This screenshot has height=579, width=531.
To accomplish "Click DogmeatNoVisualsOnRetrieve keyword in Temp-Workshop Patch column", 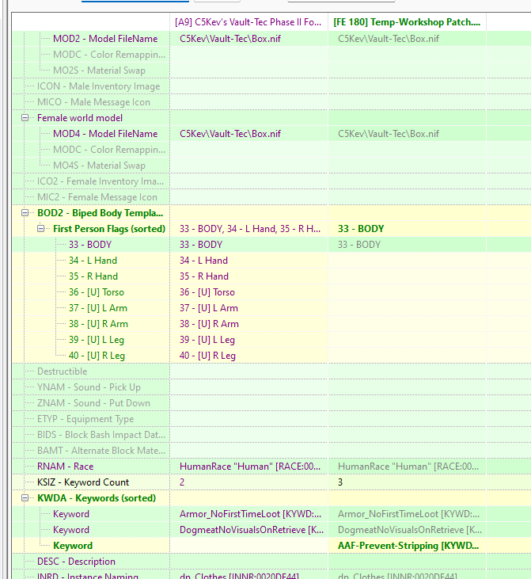I will (x=410, y=530).
